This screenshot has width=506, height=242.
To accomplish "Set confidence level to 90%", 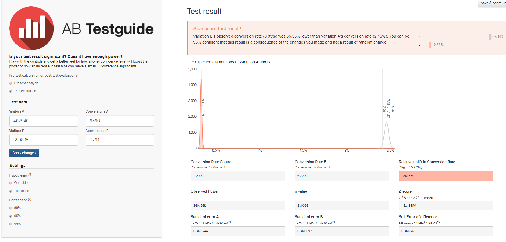I will tap(11, 208).
